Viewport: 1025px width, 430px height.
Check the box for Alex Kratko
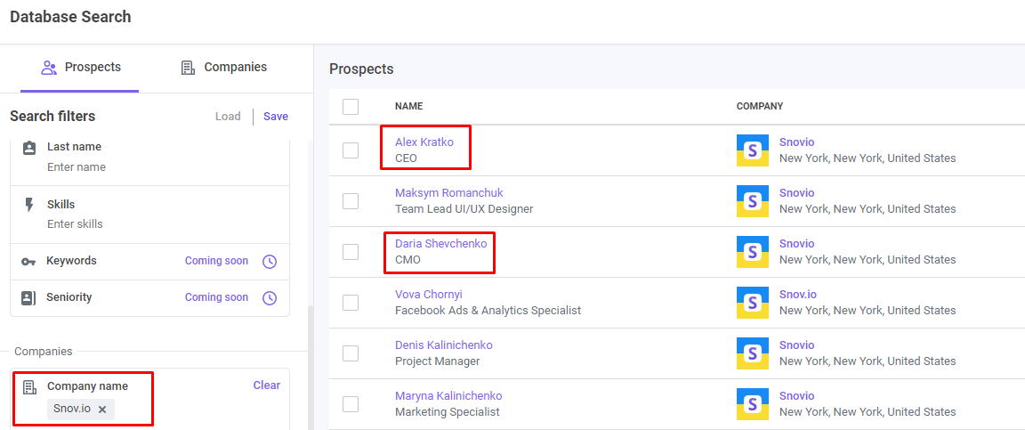point(351,150)
